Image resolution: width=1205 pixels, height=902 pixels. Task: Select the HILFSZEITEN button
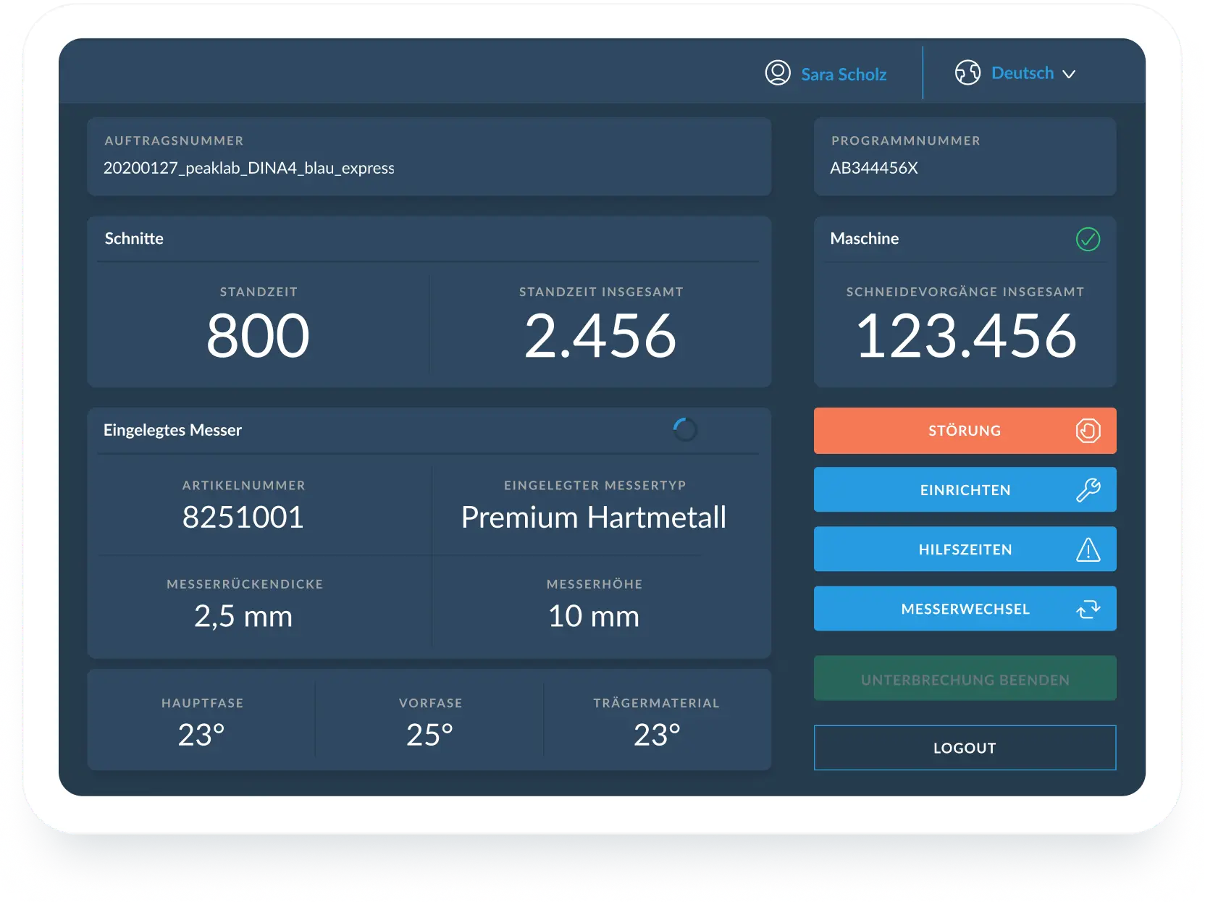965,549
